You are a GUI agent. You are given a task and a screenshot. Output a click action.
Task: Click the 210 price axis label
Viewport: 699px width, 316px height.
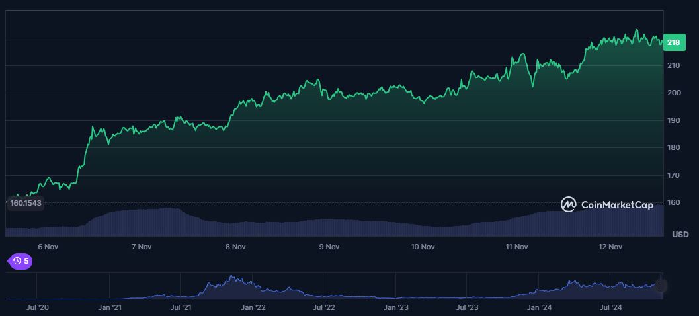pyautogui.click(x=673, y=65)
